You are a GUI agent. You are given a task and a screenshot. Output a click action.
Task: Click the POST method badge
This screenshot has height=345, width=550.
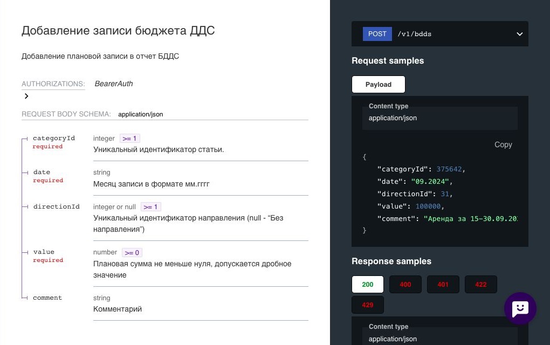(377, 34)
